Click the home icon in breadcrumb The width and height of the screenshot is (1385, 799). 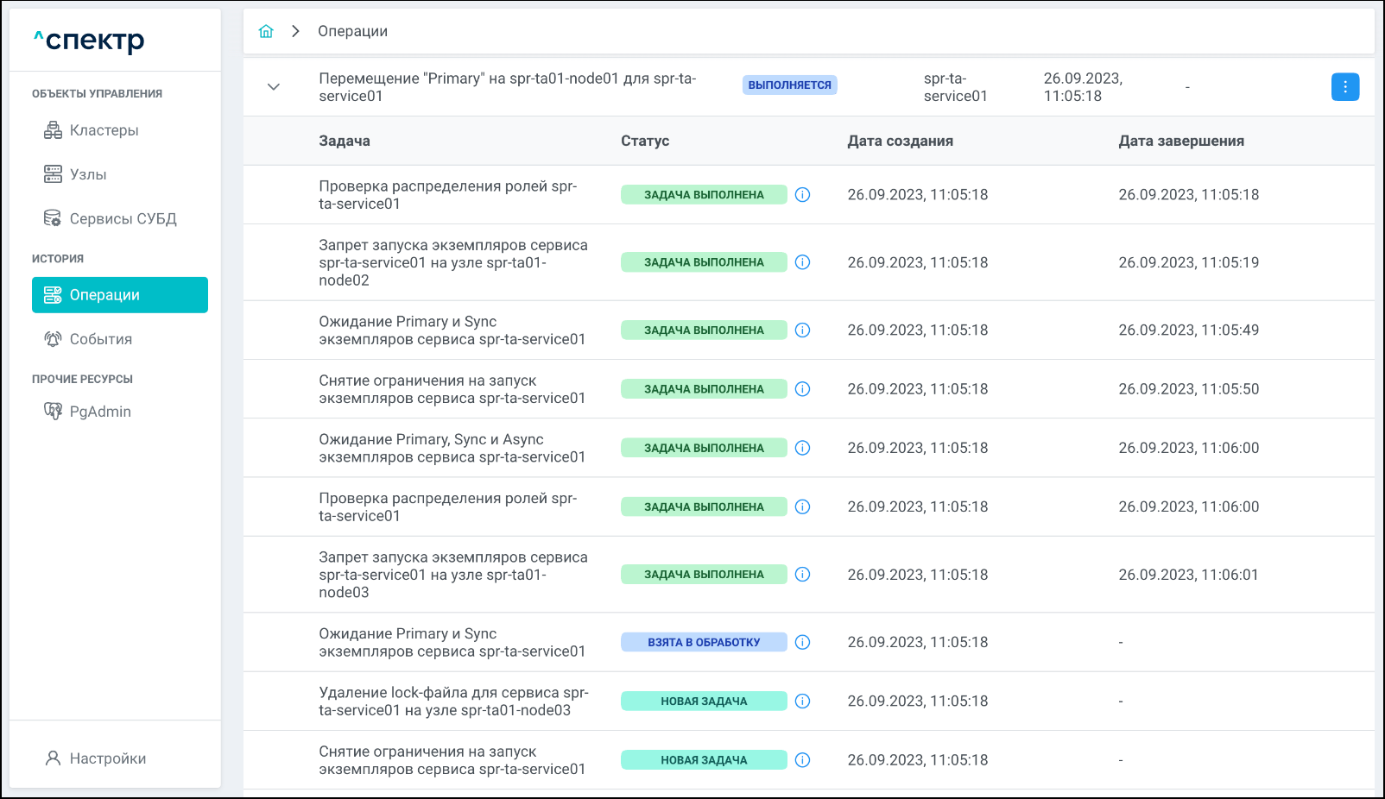(x=266, y=31)
